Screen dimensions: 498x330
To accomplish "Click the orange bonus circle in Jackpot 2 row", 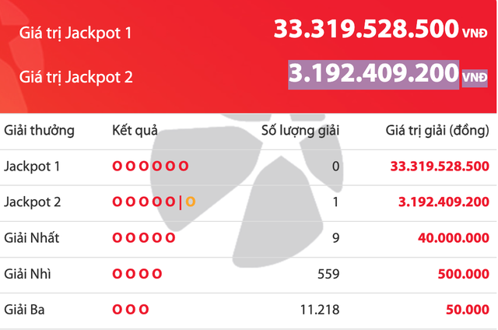I will [x=190, y=202].
